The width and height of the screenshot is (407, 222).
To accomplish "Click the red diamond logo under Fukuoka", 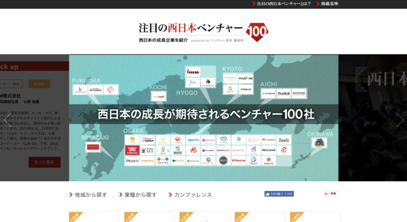I will (x=111, y=90).
